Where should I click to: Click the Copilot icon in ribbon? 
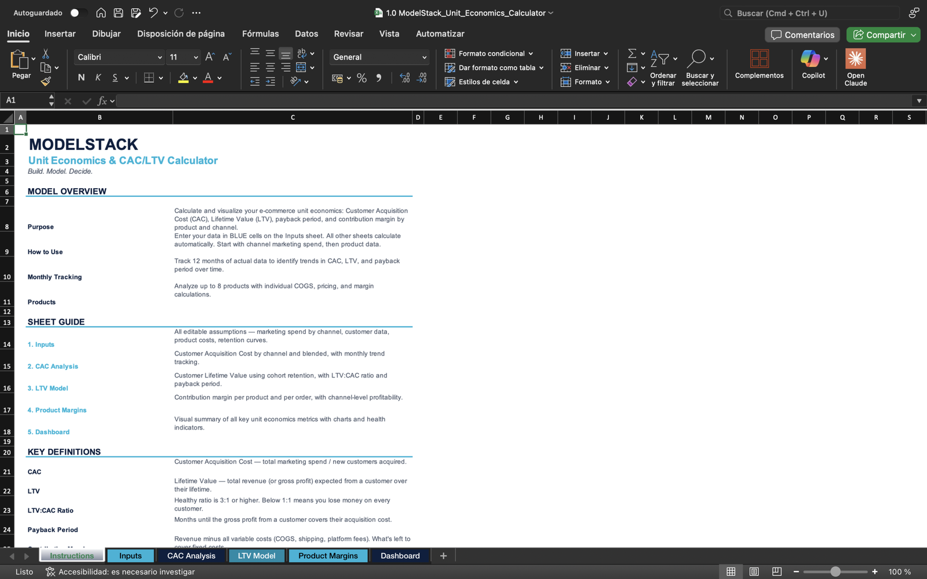tap(810, 59)
